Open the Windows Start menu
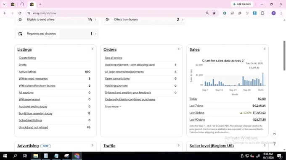The height and width of the screenshot is (160, 286). (5, 156)
